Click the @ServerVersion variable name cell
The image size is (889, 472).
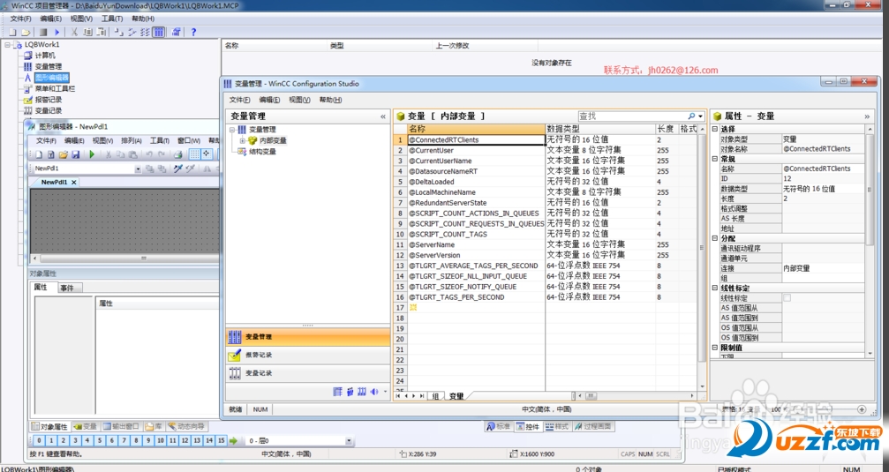[x=476, y=255]
